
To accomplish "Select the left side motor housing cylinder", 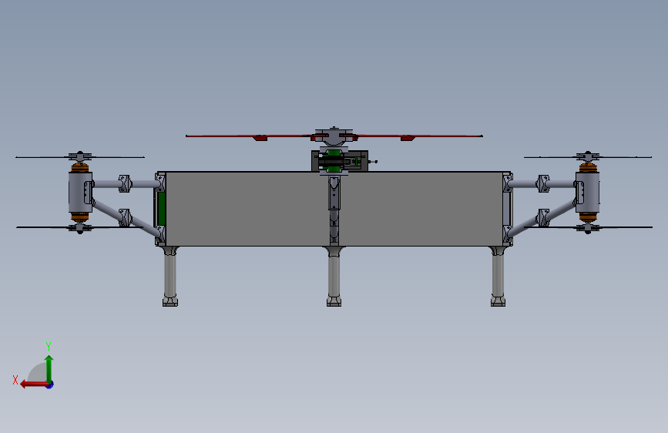I will coord(79,192).
